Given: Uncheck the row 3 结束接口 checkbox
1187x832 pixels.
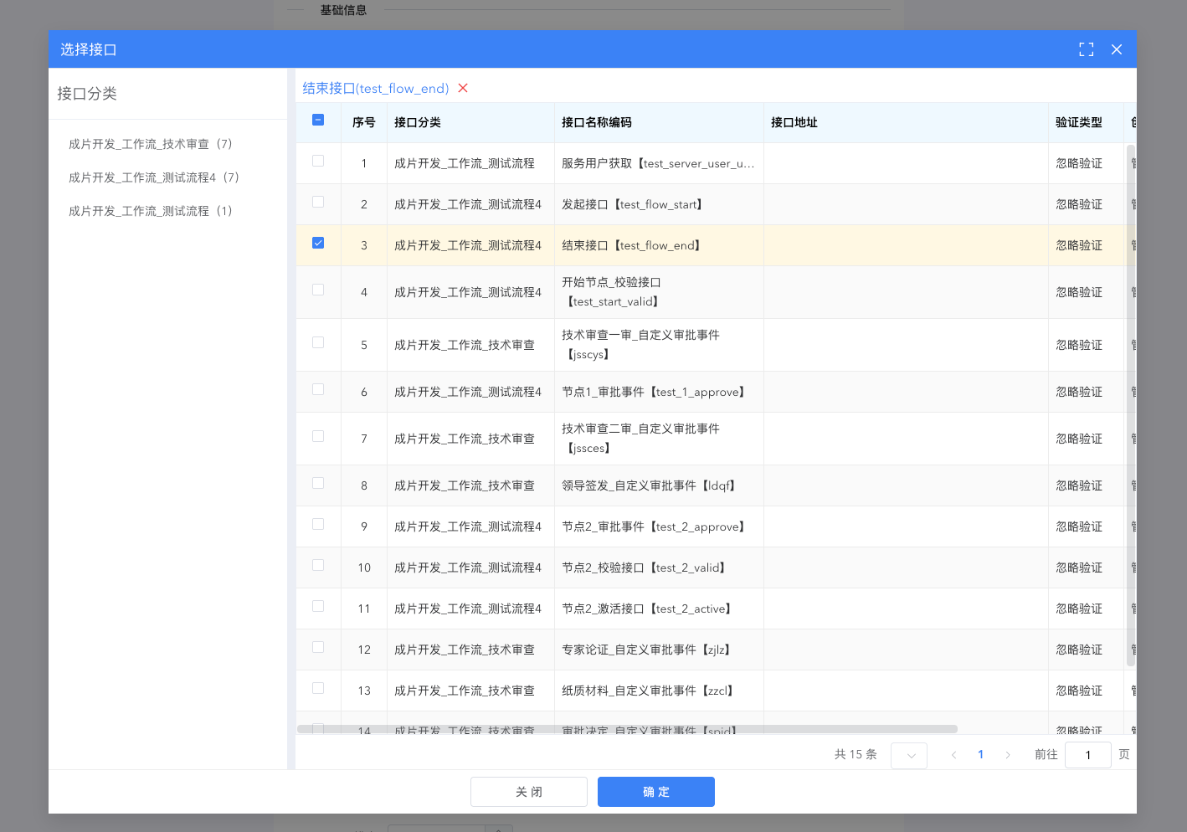Looking at the screenshot, I should (318, 243).
